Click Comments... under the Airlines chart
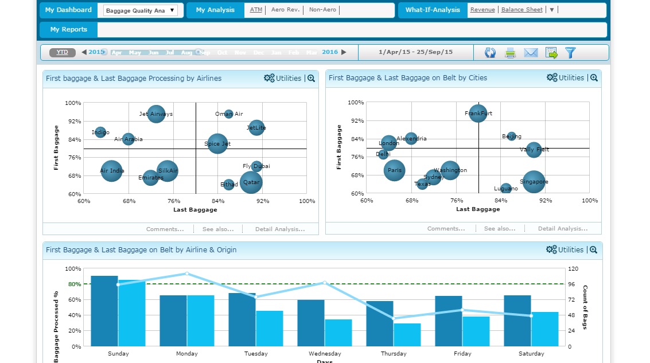The width and height of the screenshot is (650, 363). [x=165, y=229]
